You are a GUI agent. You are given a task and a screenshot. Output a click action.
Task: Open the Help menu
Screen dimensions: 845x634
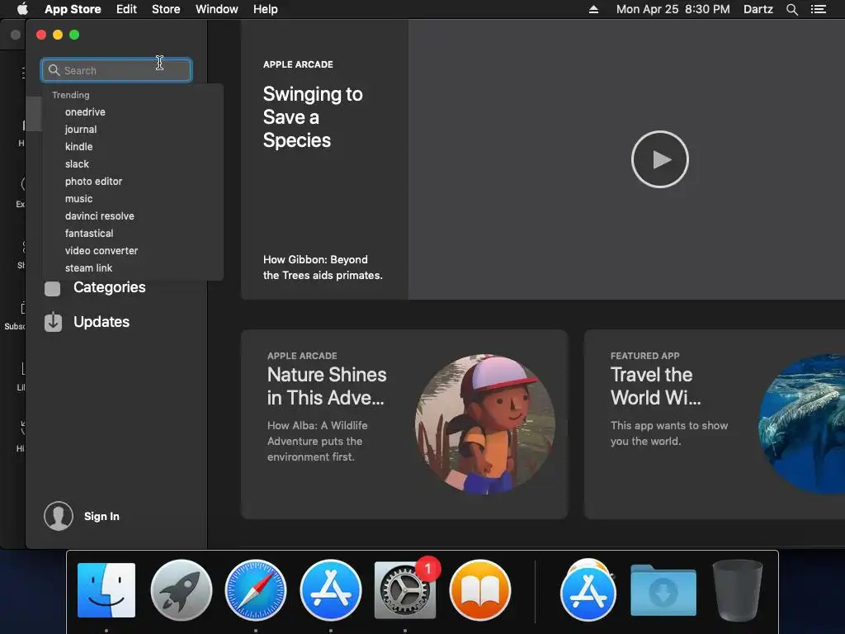[266, 9]
